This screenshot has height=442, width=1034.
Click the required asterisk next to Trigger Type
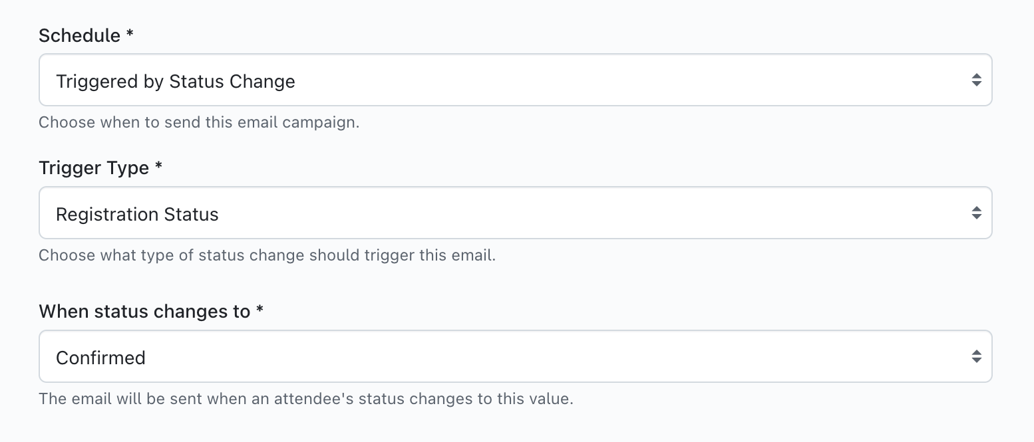(x=158, y=167)
